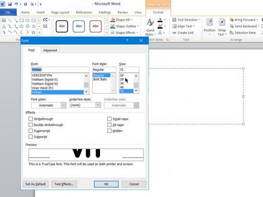Expand the Quick Access Toolbar customize arrow
This screenshot has width=263, height=197.
[x=41, y=4]
